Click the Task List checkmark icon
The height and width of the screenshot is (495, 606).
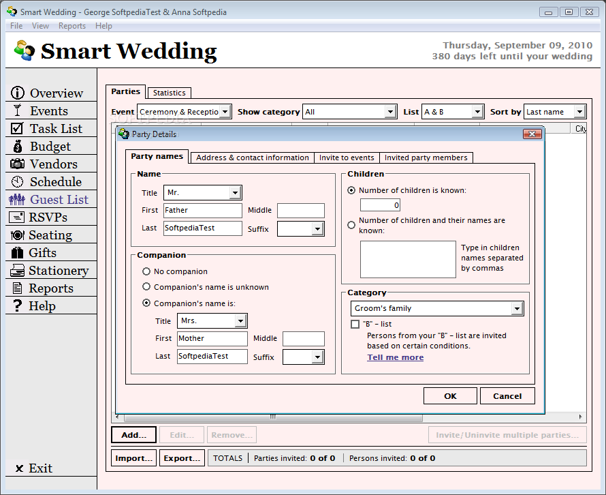[x=17, y=128]
